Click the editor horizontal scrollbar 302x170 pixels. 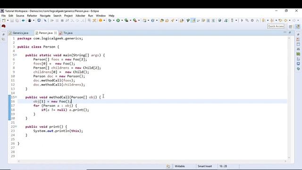[152, 161]
